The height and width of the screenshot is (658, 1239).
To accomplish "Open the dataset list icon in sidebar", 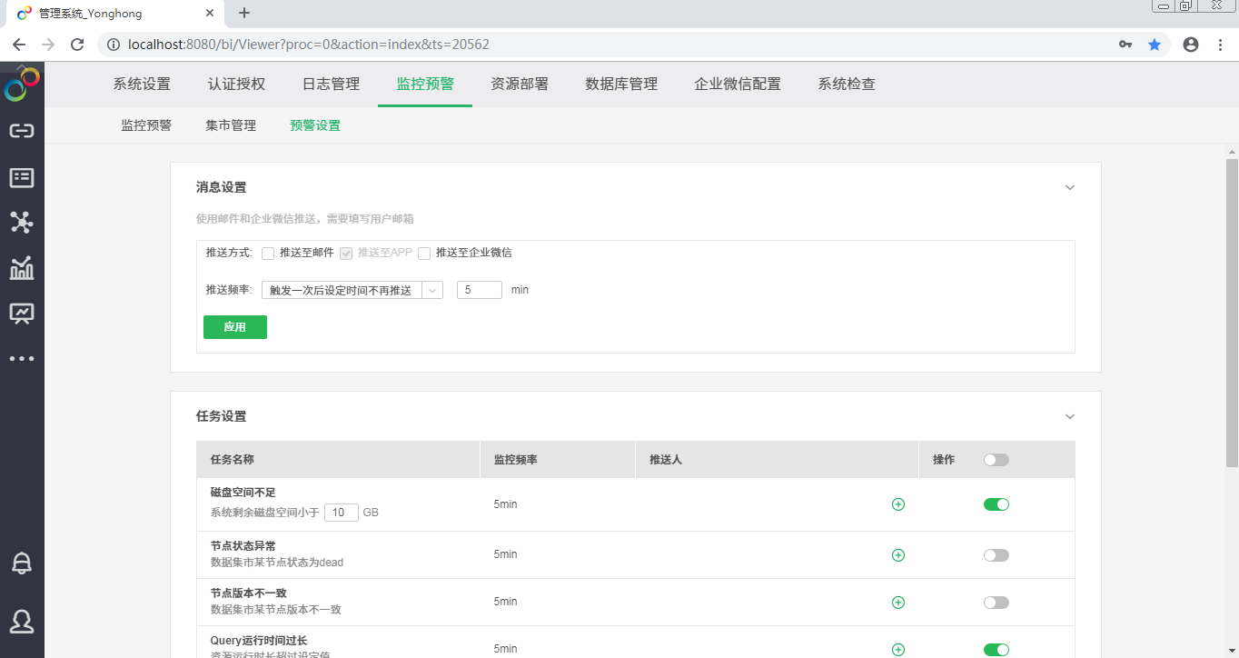I will point(22,177).
